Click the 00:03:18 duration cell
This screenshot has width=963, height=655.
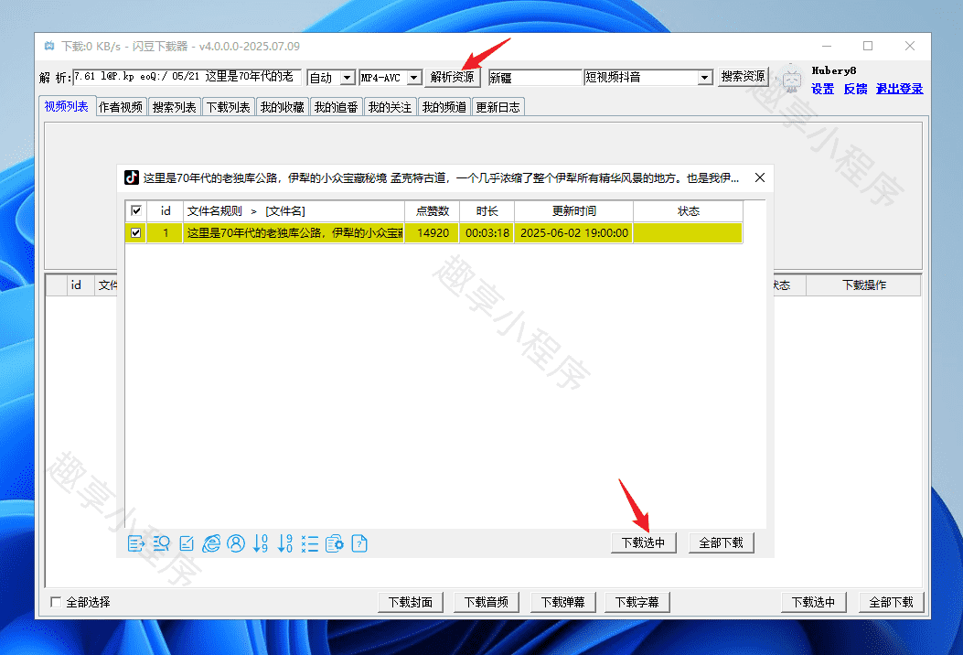tap(487, 233)
